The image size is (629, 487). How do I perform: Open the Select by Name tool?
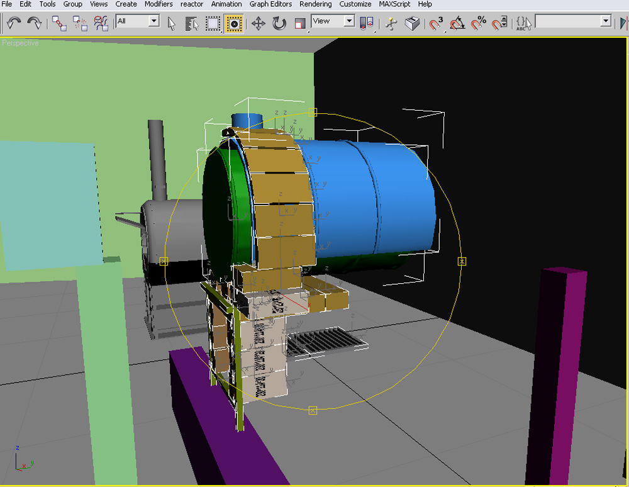tap(192, 23)
